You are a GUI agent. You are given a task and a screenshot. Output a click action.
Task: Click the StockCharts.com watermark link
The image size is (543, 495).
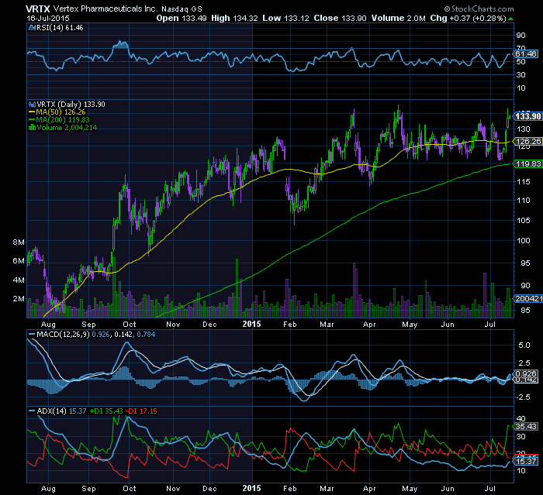point(479,9)
